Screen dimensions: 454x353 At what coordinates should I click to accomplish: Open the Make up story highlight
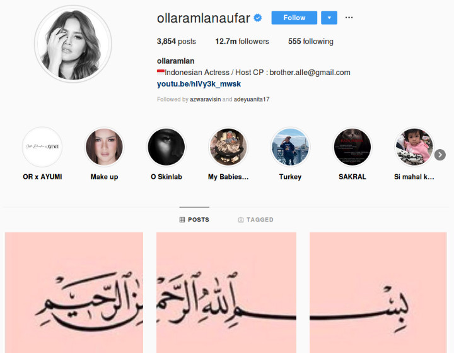click(104, 147)
